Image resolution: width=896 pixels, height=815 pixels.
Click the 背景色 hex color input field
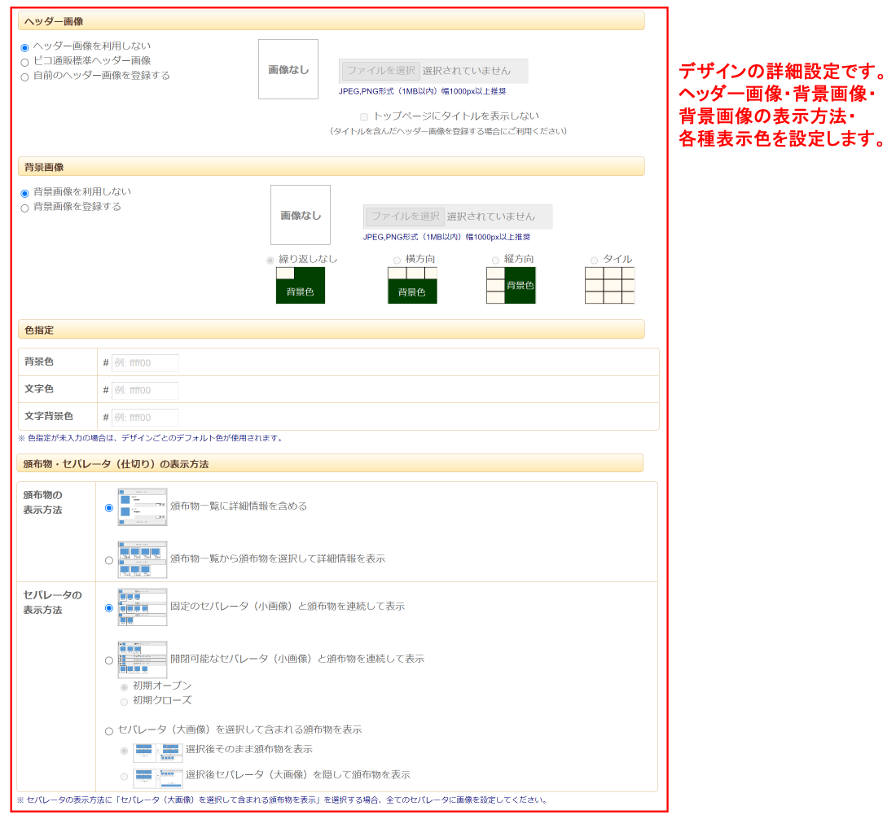[x=145, y=363]
